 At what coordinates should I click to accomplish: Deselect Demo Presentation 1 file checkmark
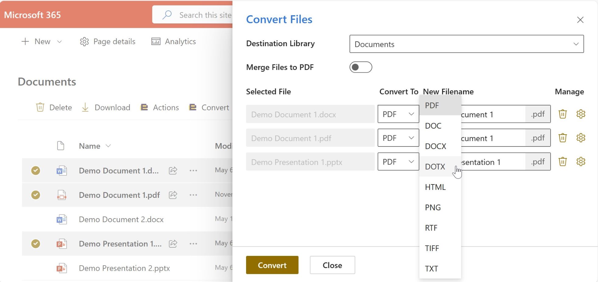[x=36, y=244]
